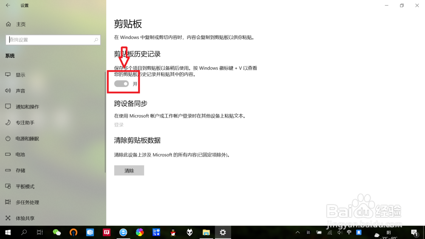Open the Wi-Fi network tray icon

330,232
